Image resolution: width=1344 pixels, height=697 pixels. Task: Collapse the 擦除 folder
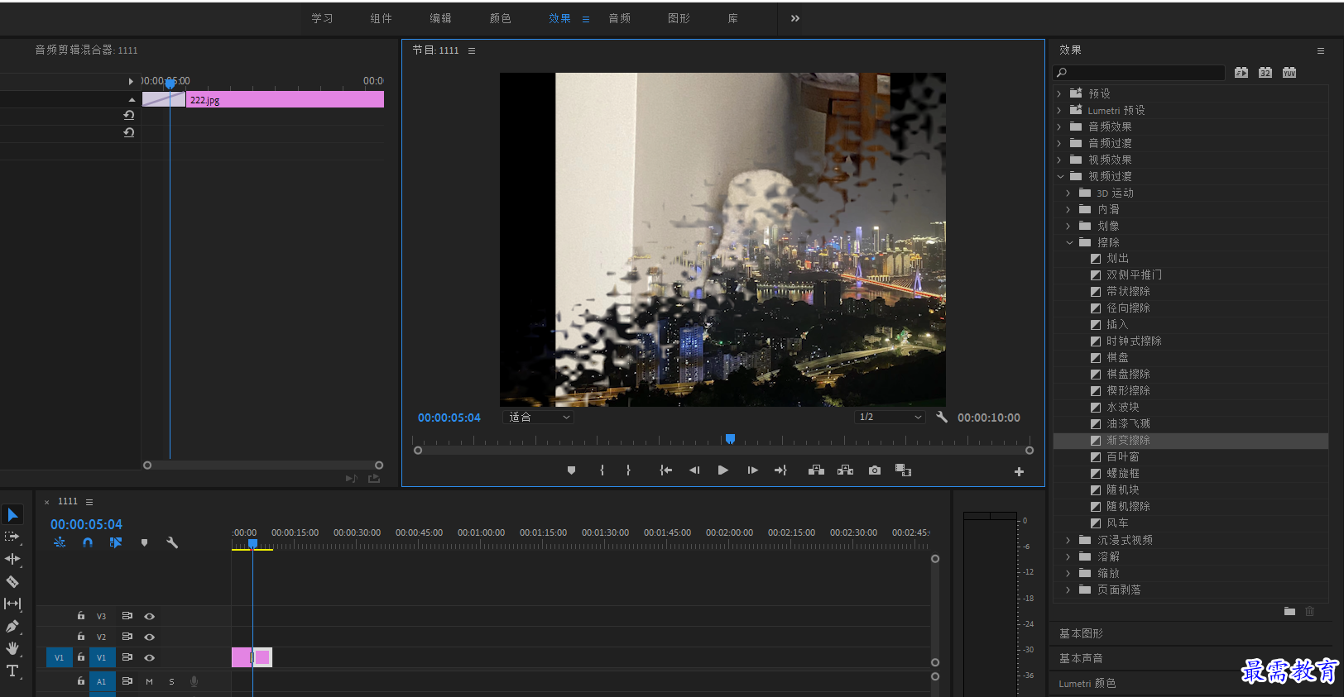click(1069, 242)
